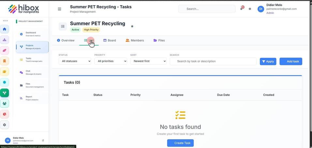The image size is (312, 148).
Task: Open the graduation cap sidebar icon
Action: point(4,72)
